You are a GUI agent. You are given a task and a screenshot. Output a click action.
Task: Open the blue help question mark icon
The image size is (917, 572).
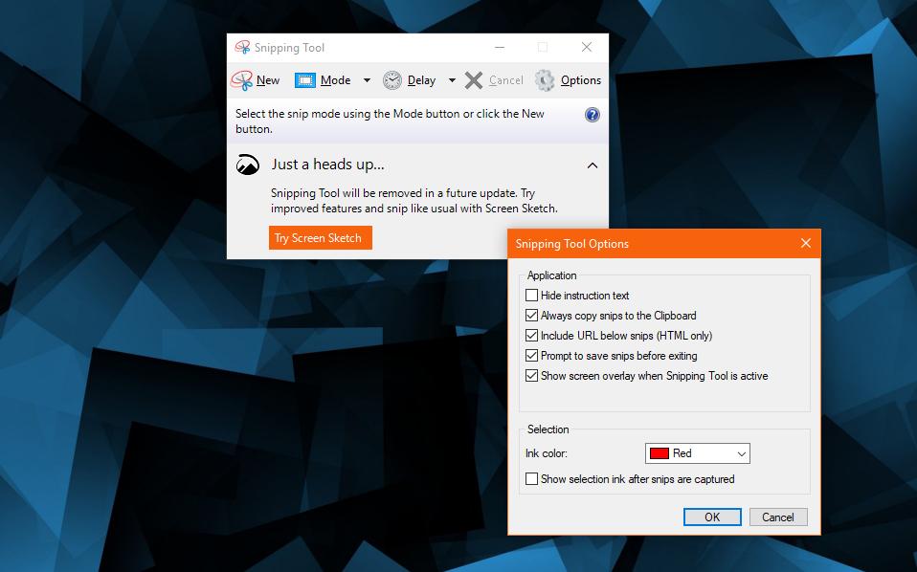pyautogui.click(x=592, y=115)
